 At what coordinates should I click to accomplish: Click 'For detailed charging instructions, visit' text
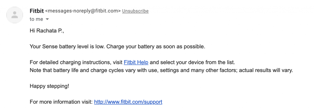[76, 62]
